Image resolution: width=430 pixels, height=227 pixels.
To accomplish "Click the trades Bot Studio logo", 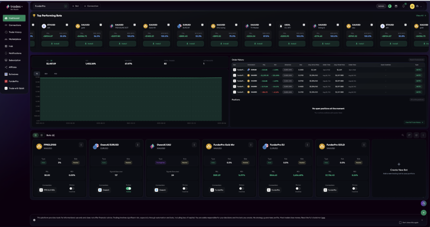I will (x=14, y=7).
